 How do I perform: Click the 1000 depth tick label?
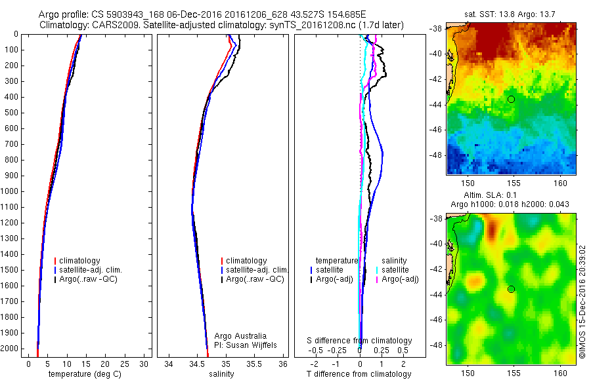click(11, 191)
